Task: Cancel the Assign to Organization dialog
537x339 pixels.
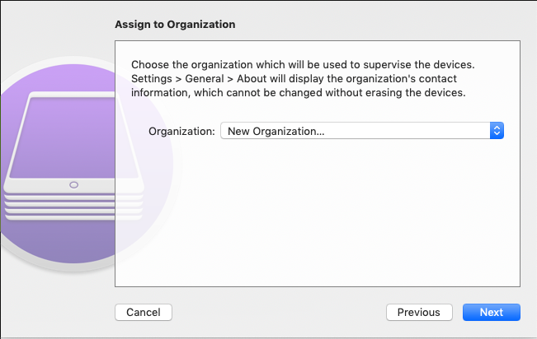Action: point(143,313)
